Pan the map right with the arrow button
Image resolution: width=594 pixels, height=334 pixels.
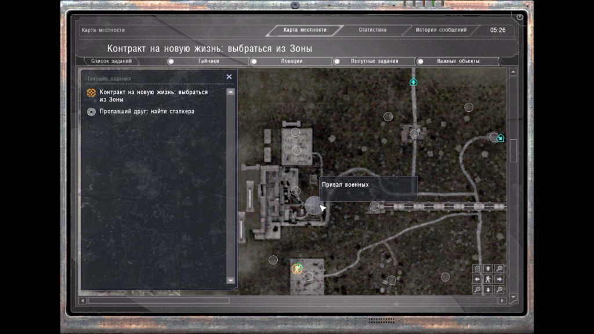(499, 279)
